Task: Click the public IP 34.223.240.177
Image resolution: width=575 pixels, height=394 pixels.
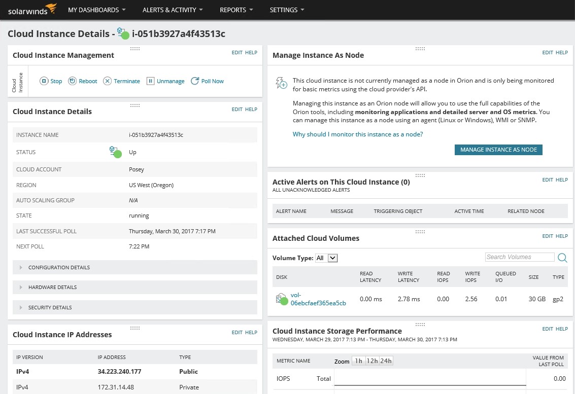Action: (x=120, y=372)
